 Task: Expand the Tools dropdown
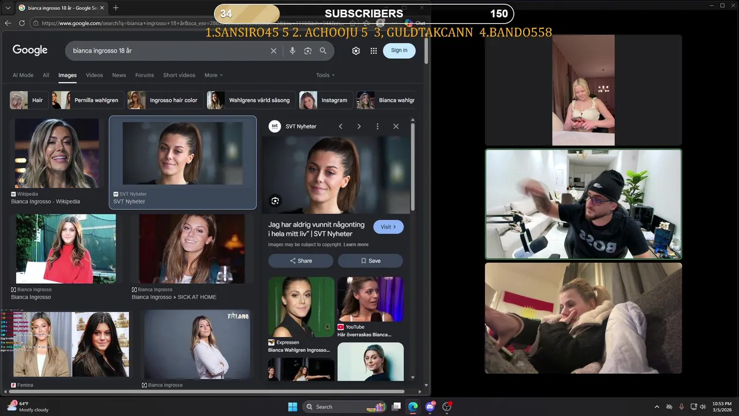(325, 75)
